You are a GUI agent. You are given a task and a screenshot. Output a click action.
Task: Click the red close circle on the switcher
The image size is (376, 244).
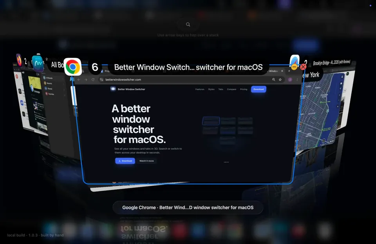coord(303,67)
